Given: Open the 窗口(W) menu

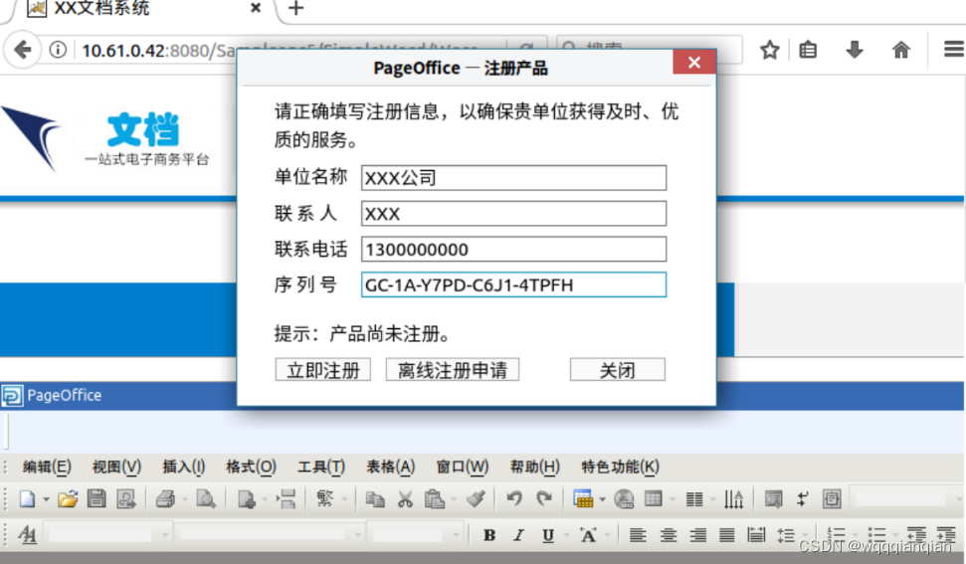Looking at the screenshot, I should point(462,467).
